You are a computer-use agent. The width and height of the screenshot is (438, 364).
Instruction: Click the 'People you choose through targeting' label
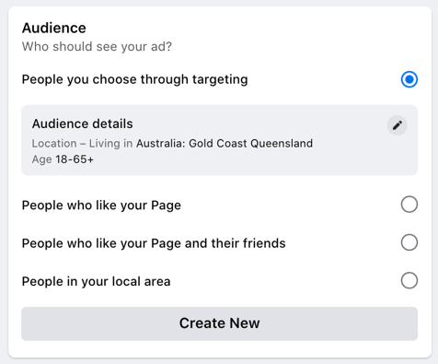click(x=134, y=79)
